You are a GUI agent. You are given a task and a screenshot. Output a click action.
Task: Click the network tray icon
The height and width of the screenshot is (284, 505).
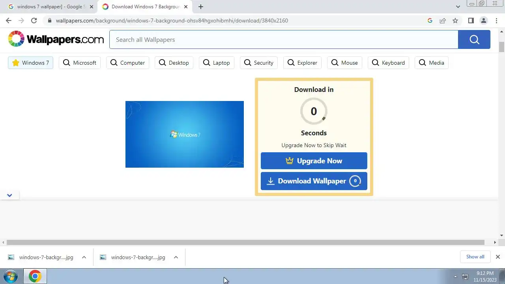[465, 277]
